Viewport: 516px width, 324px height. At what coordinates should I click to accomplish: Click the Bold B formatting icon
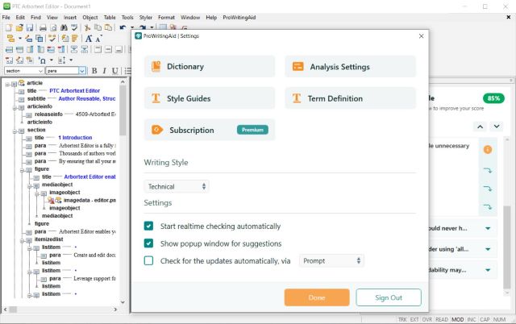click(94, 71)
